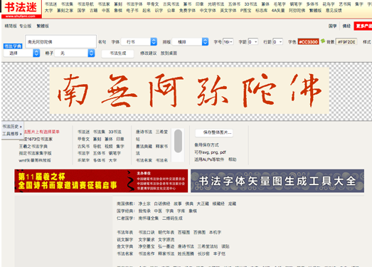Open 指定书法家集字版 link
The width and height of the screenshot is (372, 267).
click(x=35, y=153)
